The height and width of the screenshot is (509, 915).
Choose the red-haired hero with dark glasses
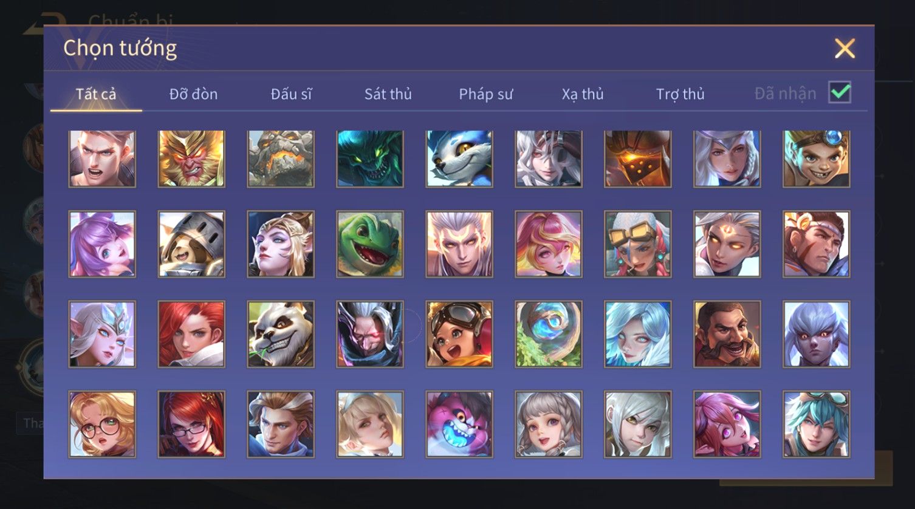pos(191,424)
